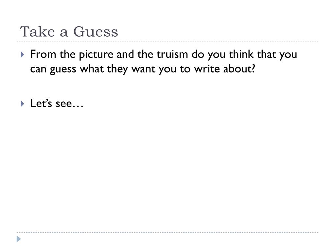Click the 'Let's see…' bullet text
The width and height of the screenshot is (335, 251).
pyautogui.click(x=57, y=103)
